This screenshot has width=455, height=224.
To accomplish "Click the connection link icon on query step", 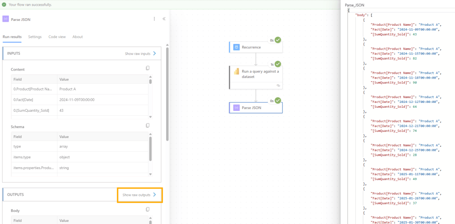I will 278,85.
